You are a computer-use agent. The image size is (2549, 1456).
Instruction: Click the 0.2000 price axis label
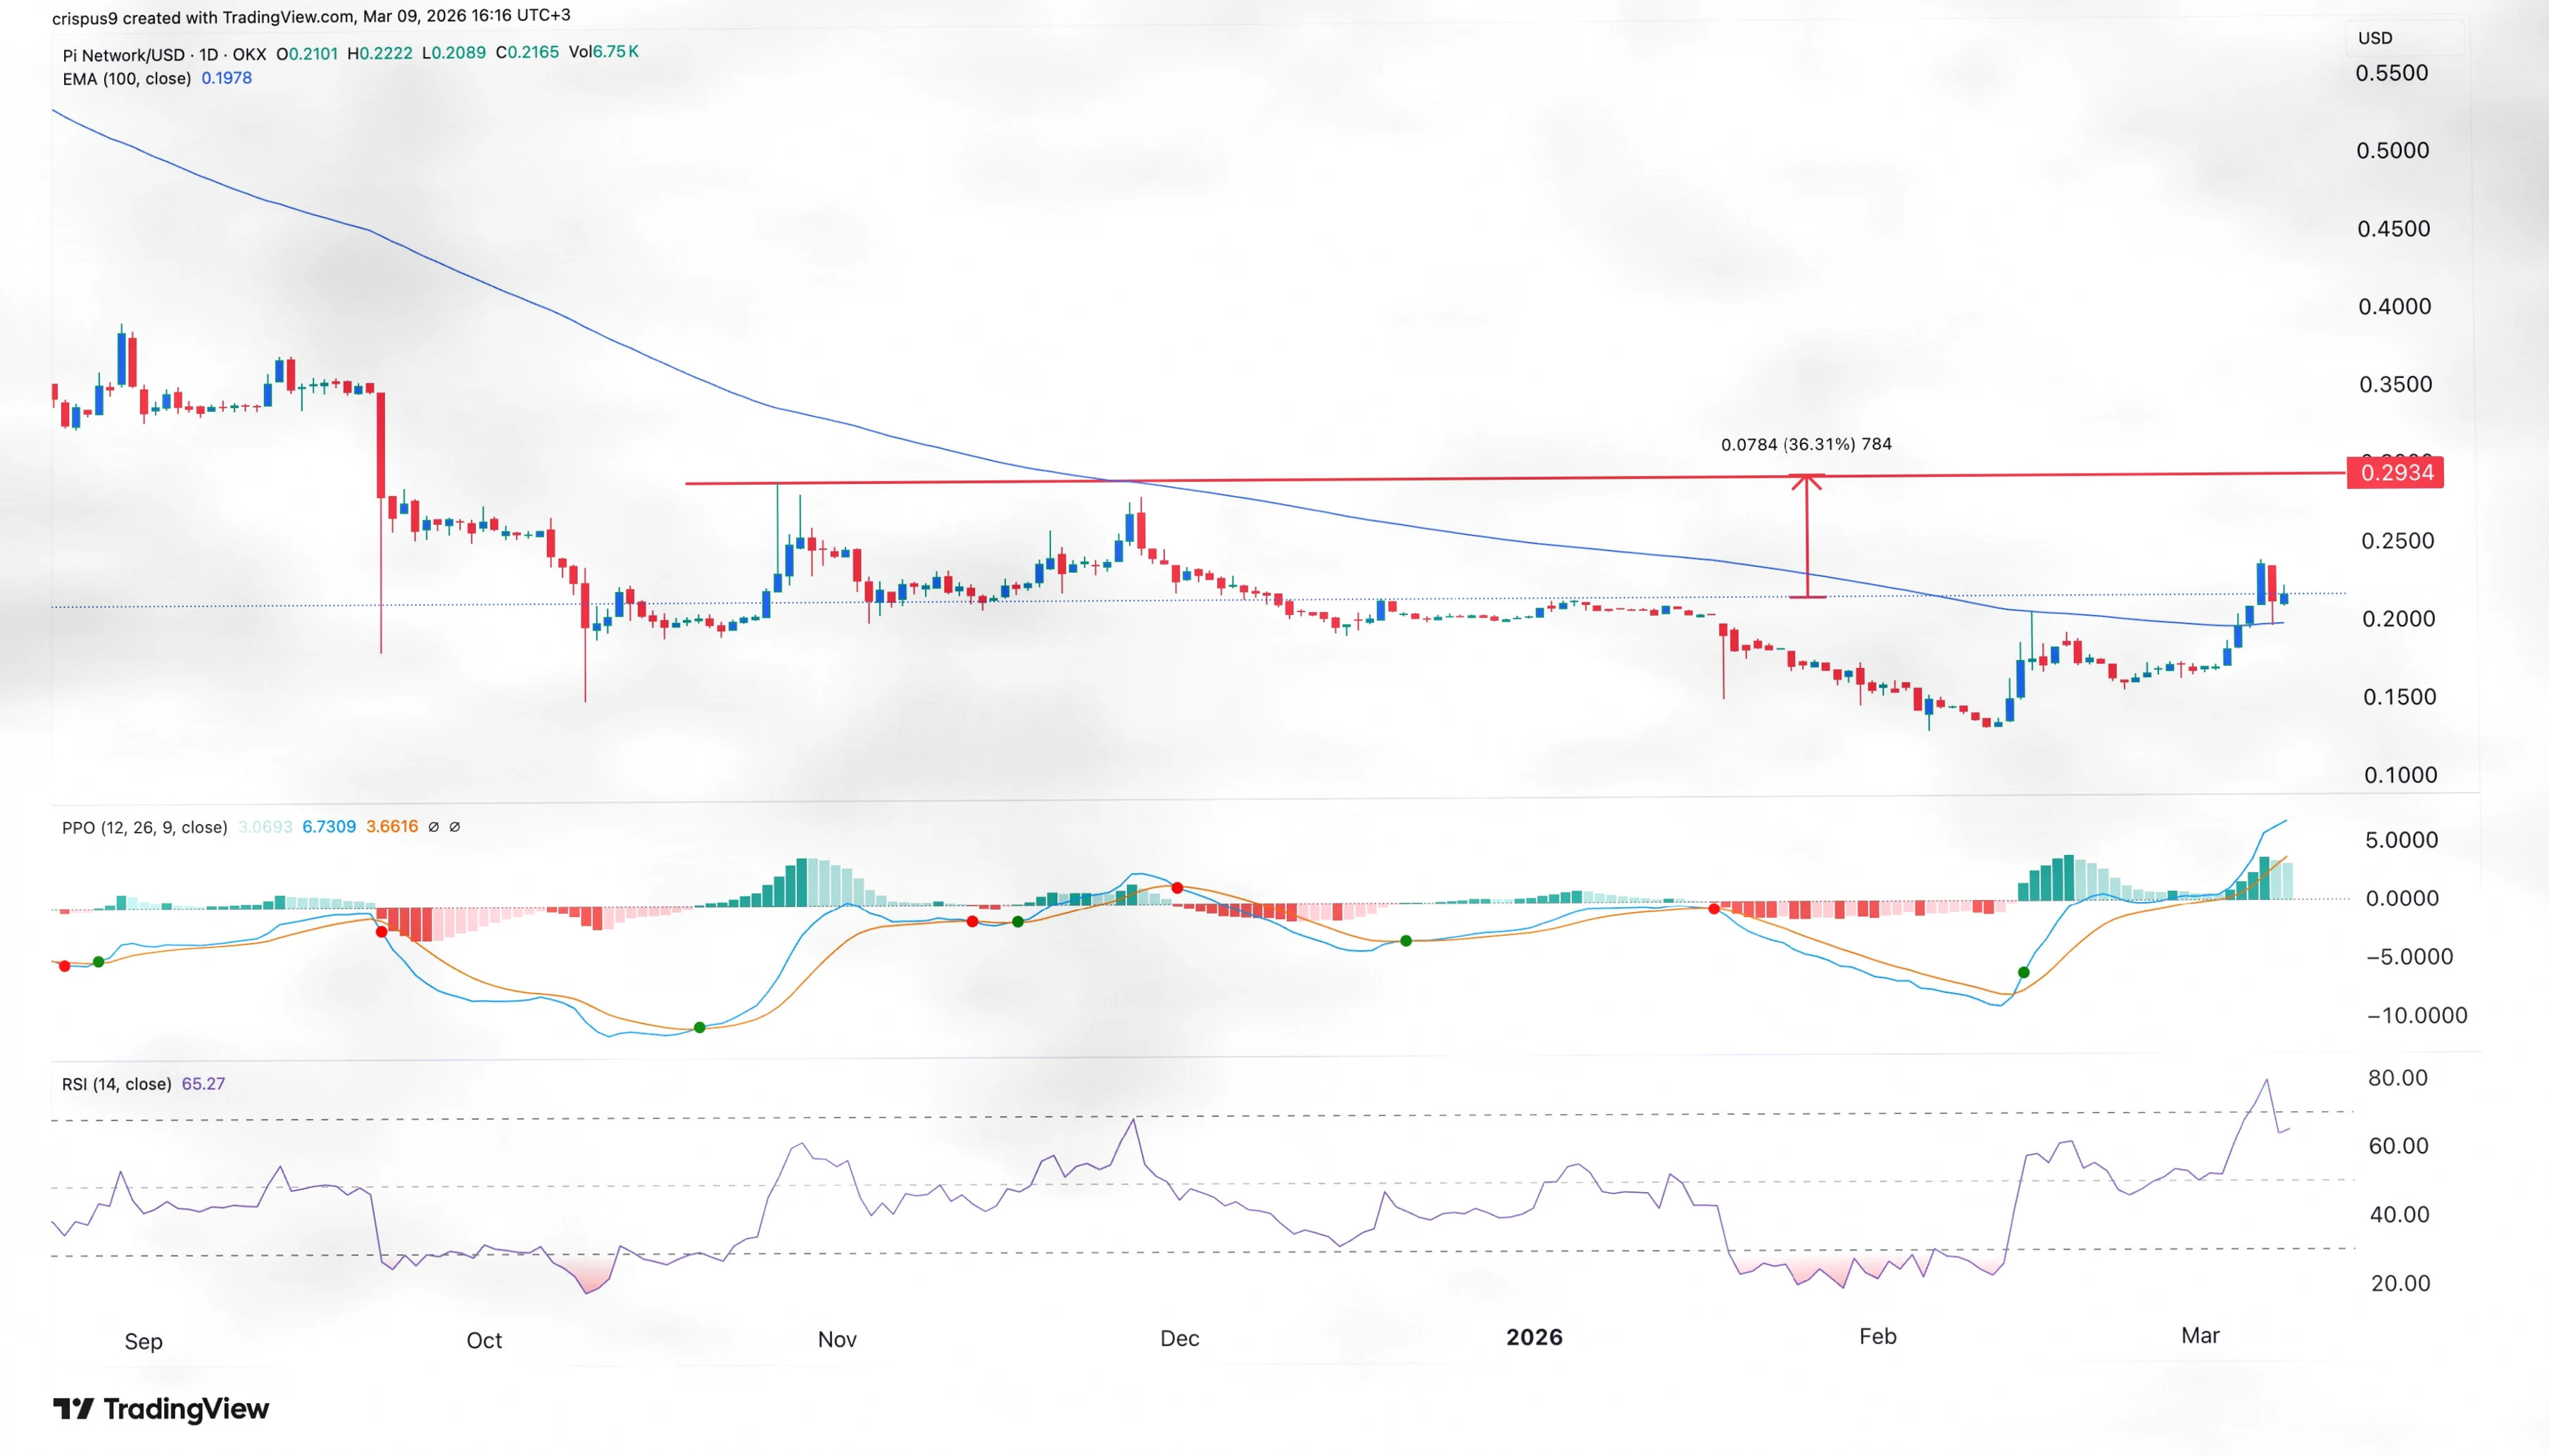pyautogui.click(x=2399, y=619)
